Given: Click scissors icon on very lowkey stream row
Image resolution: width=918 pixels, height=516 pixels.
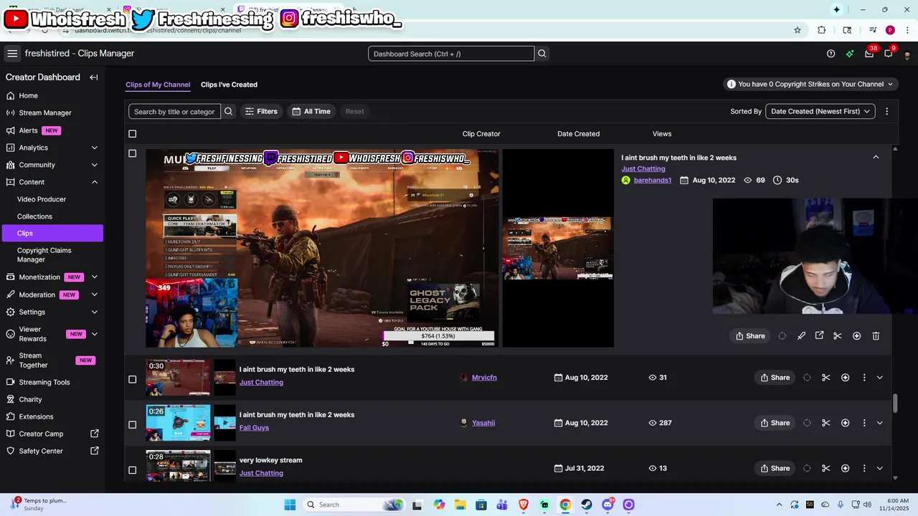Looking at the screenshot, I should [826, 468].
